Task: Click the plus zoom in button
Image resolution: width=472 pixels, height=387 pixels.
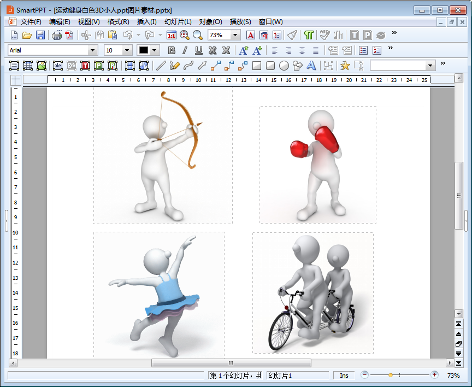Action: 434,375
